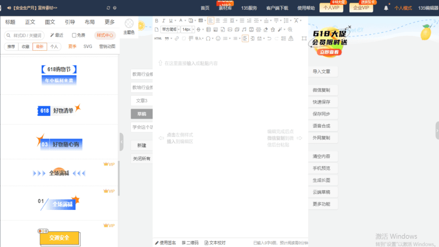This screenshot has width=439, height=247.
Task: Open the 导入 import dropdown
Action: coord(199,39)
